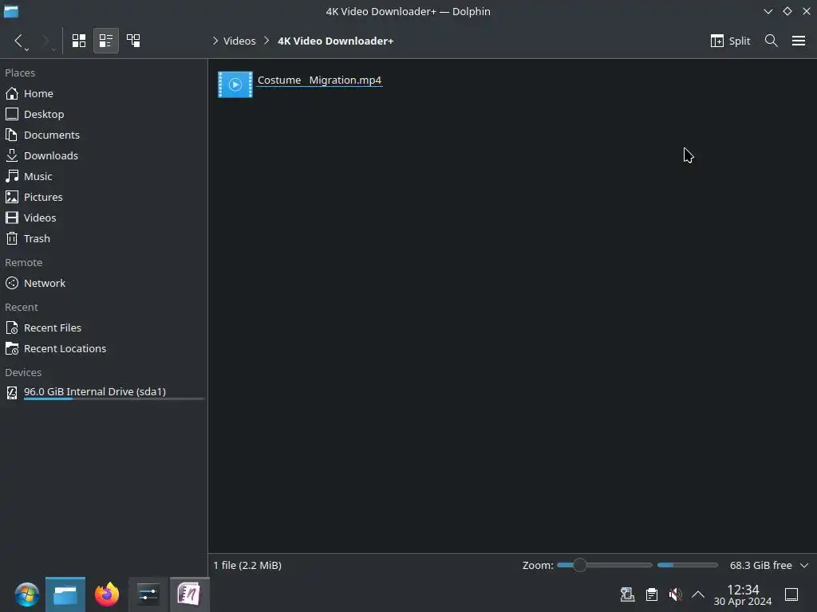Viewport: 817px width, 612px height.
Task: Switch to Details tree view mode
Action: 133,41
